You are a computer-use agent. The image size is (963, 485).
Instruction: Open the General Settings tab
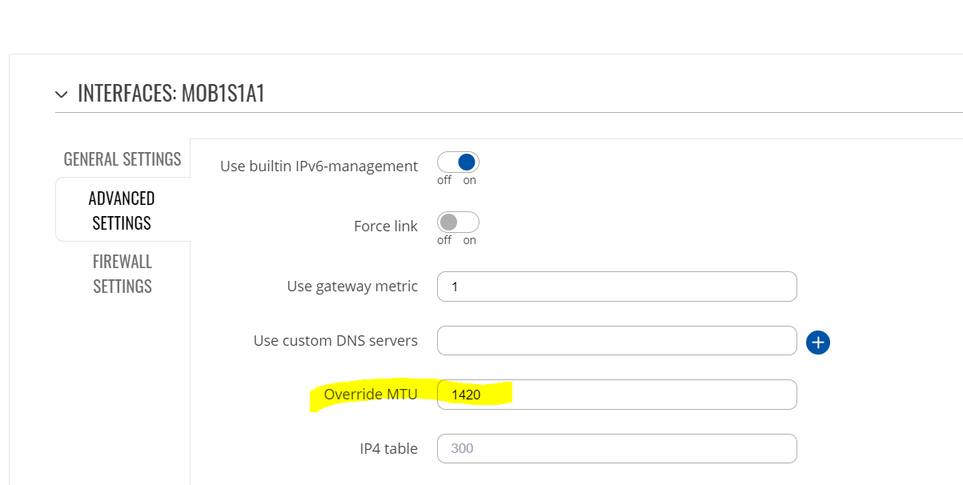point(122,158)
